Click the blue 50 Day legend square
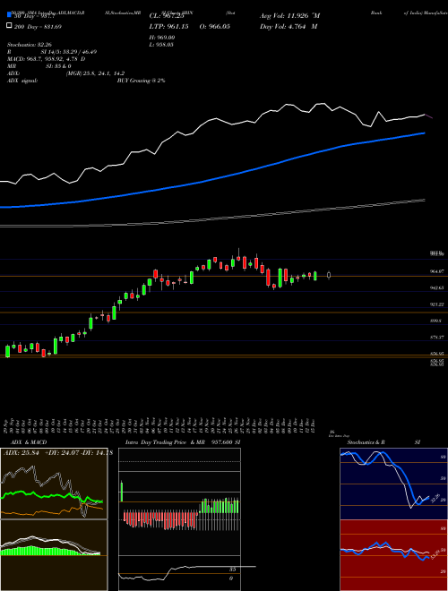448x591 pixels. point(9,16)
